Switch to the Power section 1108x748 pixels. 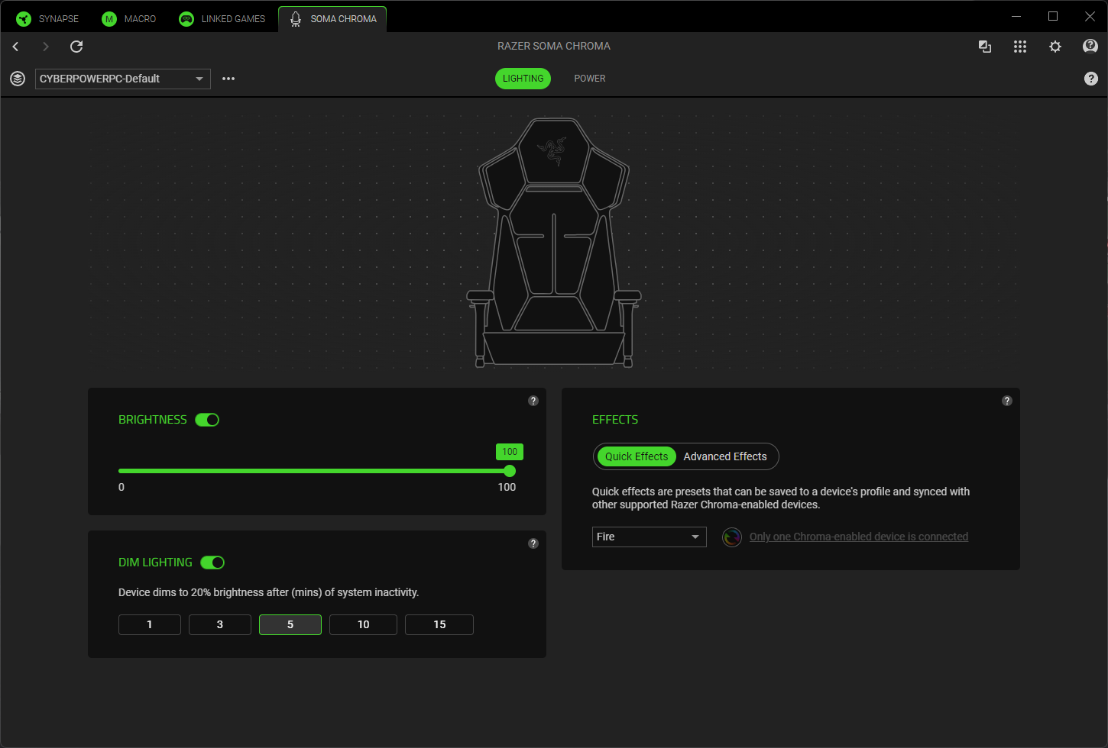coord(590,79)
